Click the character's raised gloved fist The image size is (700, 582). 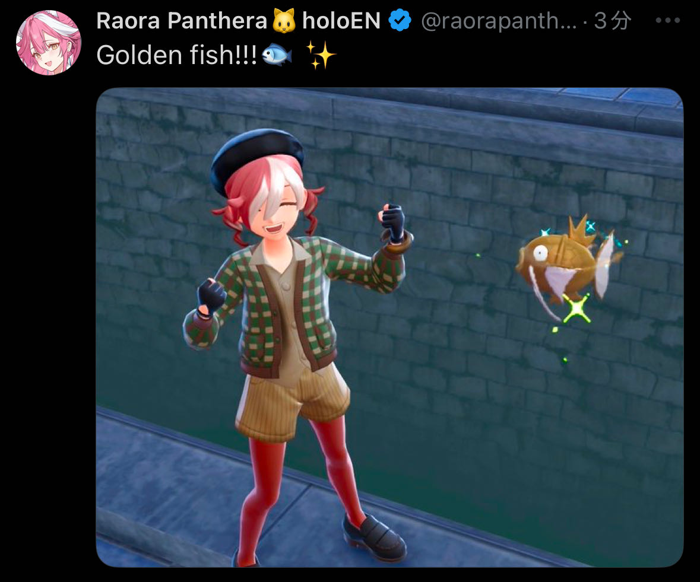(x=391, y=222)
